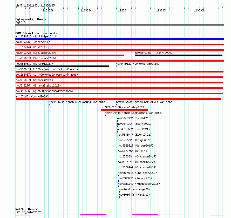The width and height of the screenshot is (231, 218).
Task: Open nsv4755662 (Quan2021) label
Action: [x=133, y=129]
